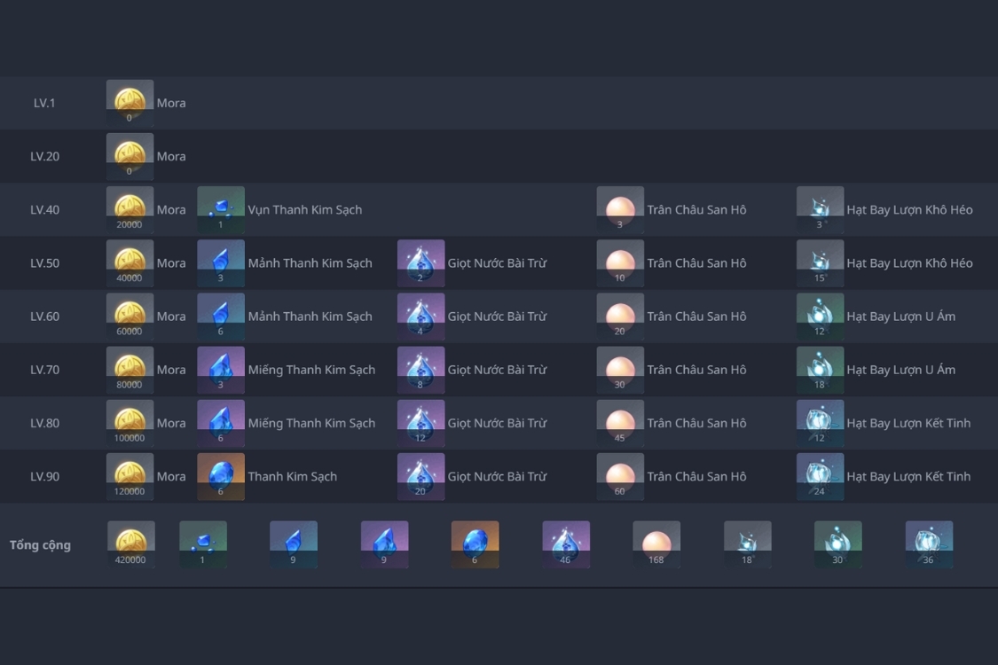This screenshot has width=998, height=665.
Task: Click total spectral husk icon showing 18
Action: tap(747, 544)
